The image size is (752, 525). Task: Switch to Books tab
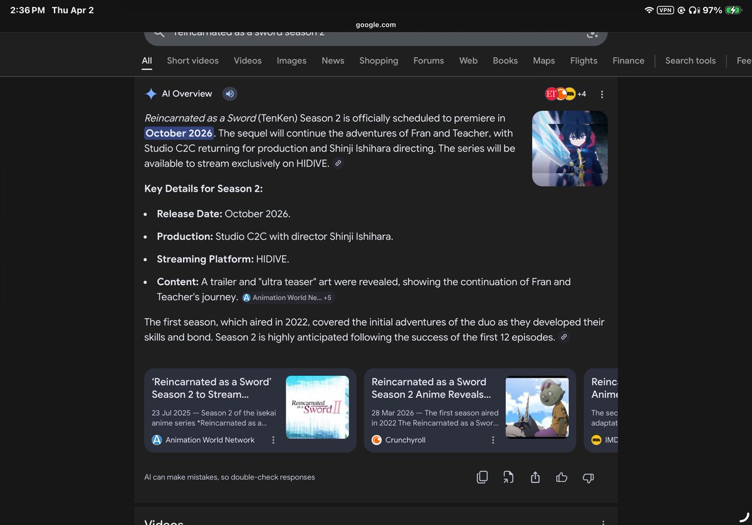click(x=505, y=61)
